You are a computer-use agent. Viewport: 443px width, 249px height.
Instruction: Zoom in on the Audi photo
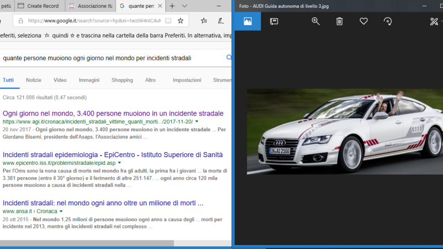(315, 21)
